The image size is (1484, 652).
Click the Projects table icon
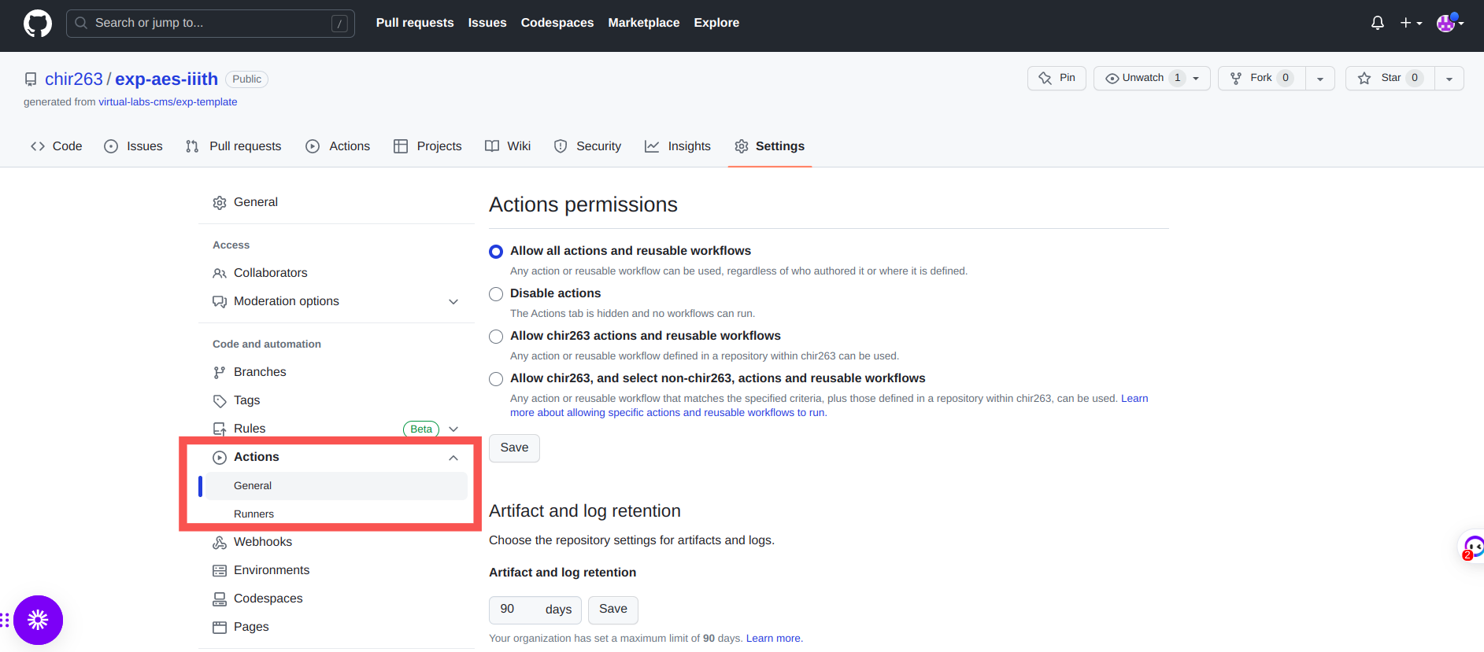(x=401, y=146)
